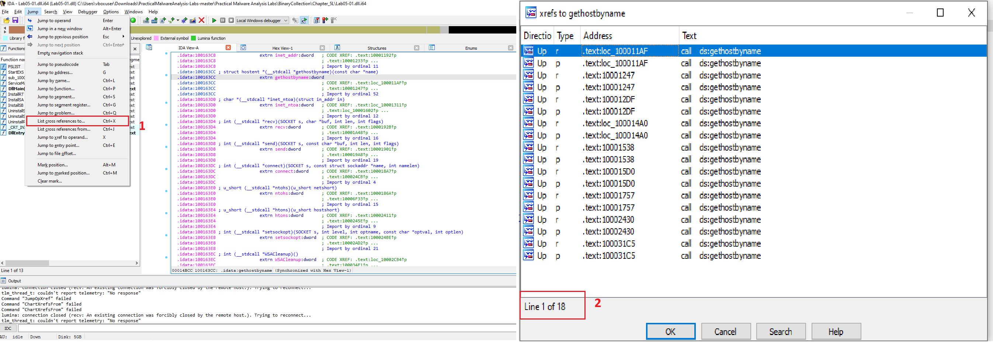Image resolution: width=993 pixels, height=342 pixels.
Task: Delete function using the red X icon
Action: 201,20
